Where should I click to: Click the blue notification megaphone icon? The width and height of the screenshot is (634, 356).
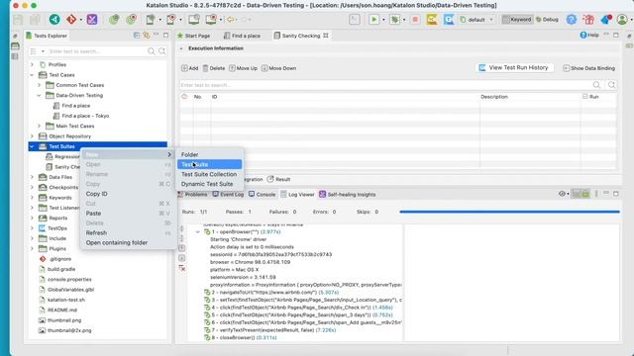(606, 19)
